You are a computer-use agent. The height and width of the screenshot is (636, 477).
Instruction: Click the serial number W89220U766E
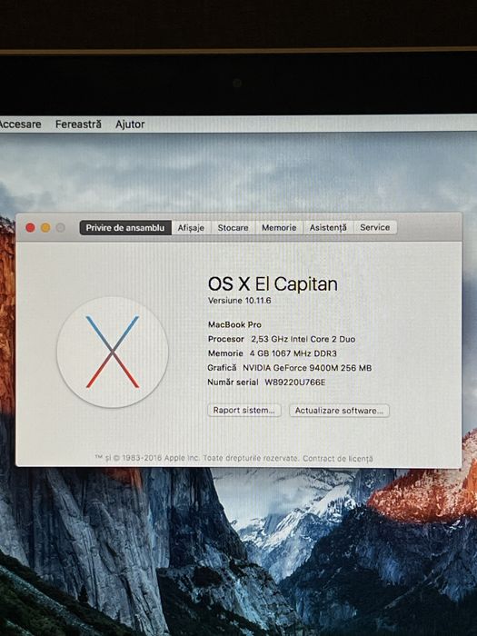click(295, 383)
